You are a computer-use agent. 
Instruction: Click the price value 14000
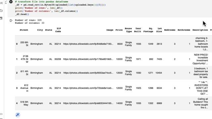(119, 103)
